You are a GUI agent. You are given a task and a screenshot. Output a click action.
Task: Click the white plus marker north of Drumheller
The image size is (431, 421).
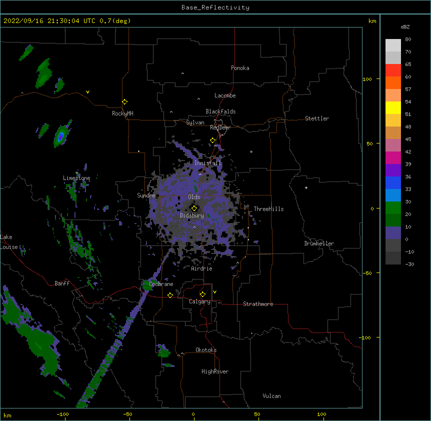(306, 187)
